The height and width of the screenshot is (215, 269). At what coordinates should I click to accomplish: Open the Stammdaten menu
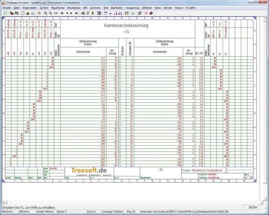pyautogui.click(x=30, y=7)
